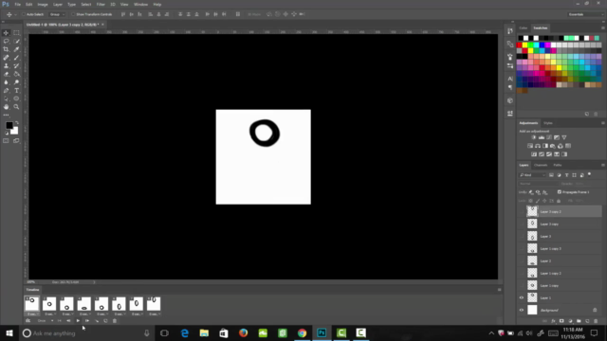Screen dimensions: 607x341
Task: Create a new group folder in Layers
Action: click(579, 321)
